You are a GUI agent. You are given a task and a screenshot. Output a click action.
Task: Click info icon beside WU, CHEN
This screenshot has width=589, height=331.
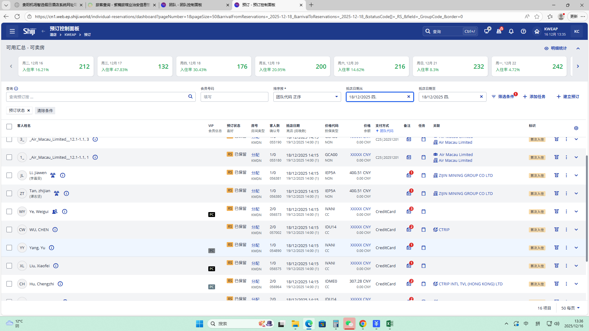coord(55,230)
